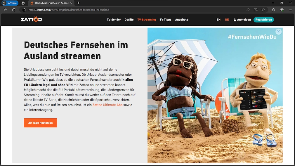Open TV-Streaming menu
Image resolution: width=295 pixels, height=166 pixels.
(147, 20)
